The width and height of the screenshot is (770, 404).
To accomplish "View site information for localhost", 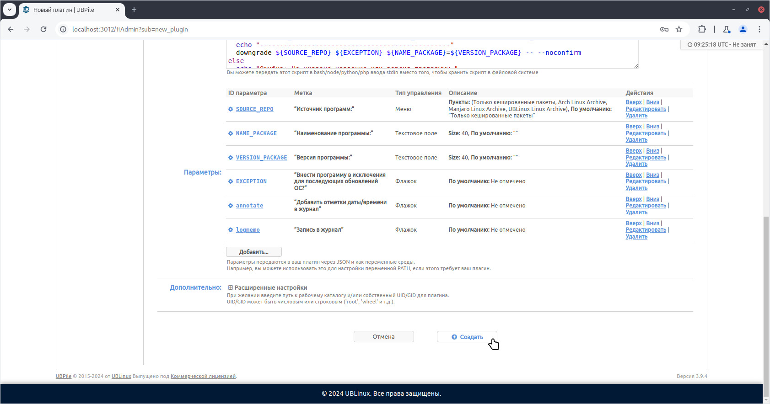I will click(63, 29).
